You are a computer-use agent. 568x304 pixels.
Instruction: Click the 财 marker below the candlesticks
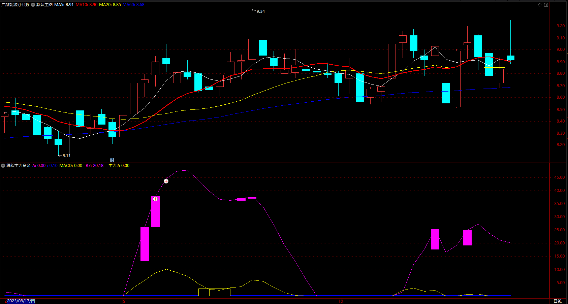112,160
